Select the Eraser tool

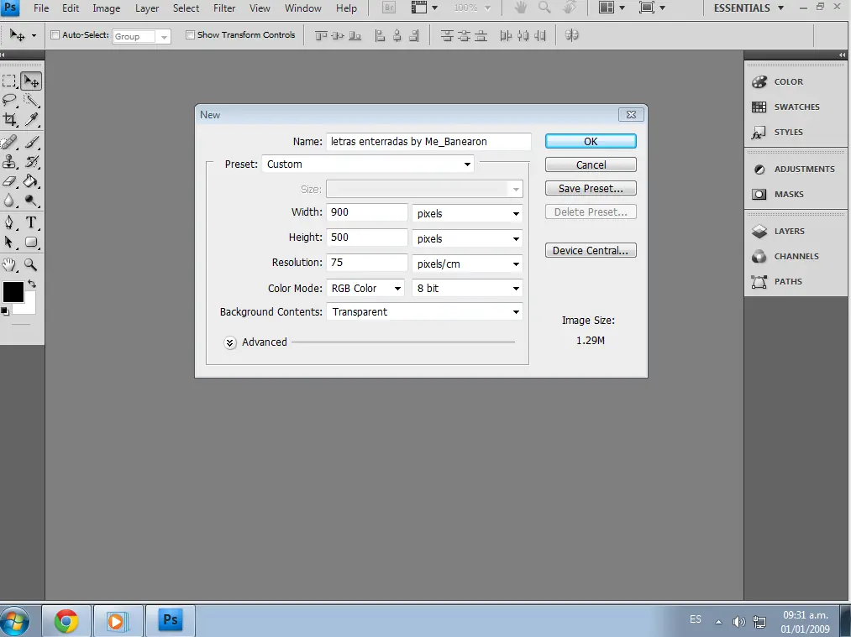pyautogui.click(x=9, y=181)
